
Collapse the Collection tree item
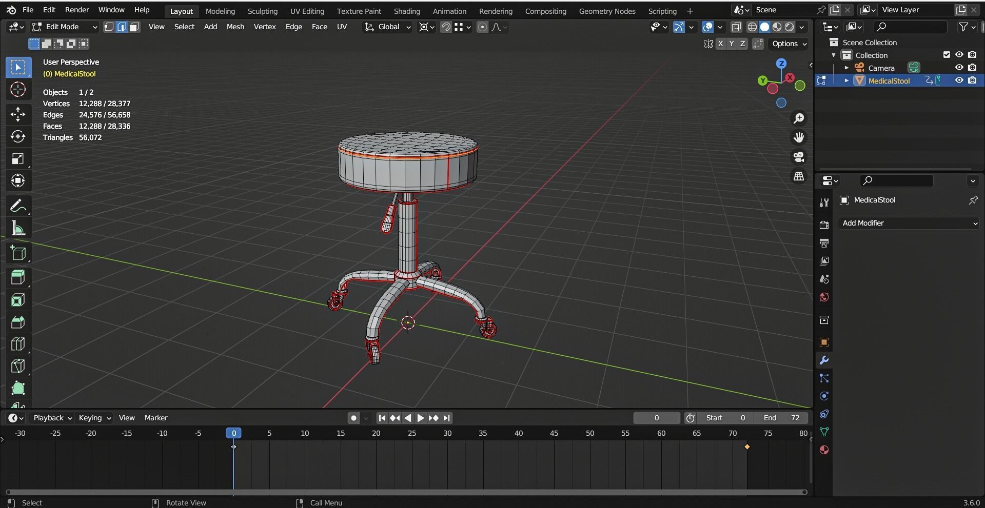[834, 55]
